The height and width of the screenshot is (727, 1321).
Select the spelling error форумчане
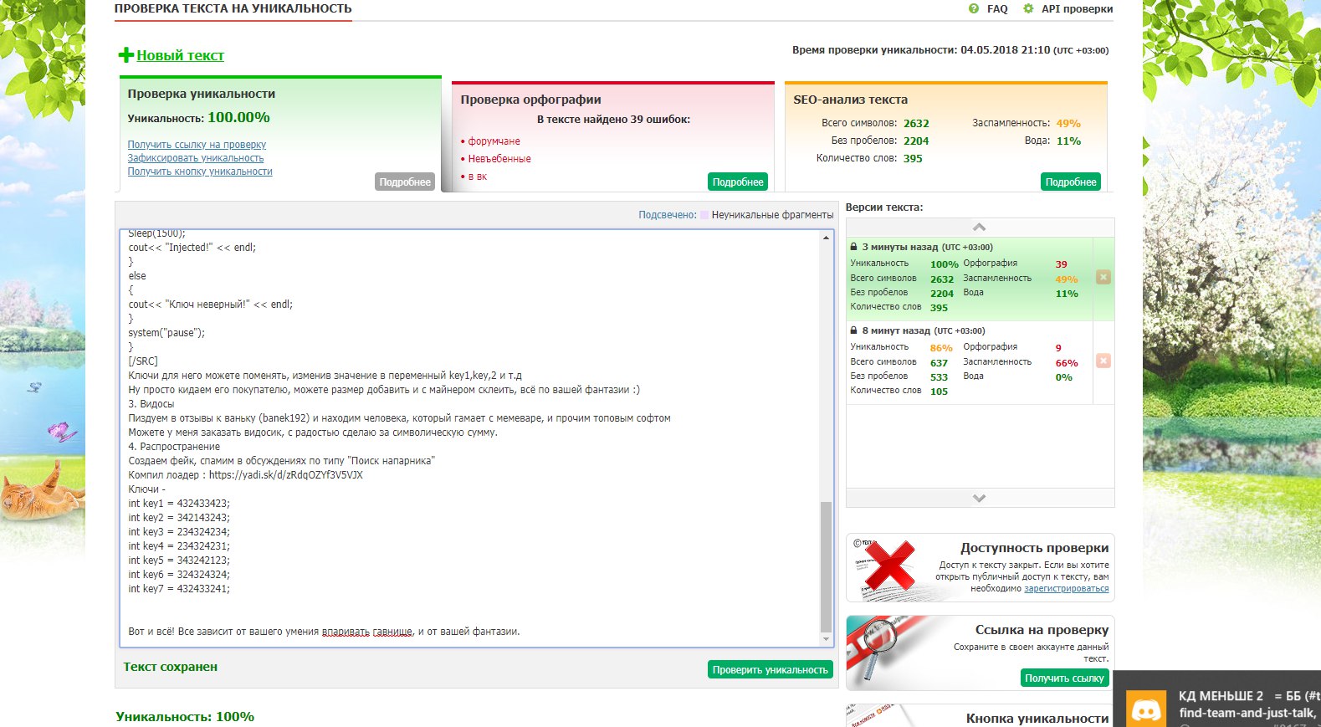(494, 141)
